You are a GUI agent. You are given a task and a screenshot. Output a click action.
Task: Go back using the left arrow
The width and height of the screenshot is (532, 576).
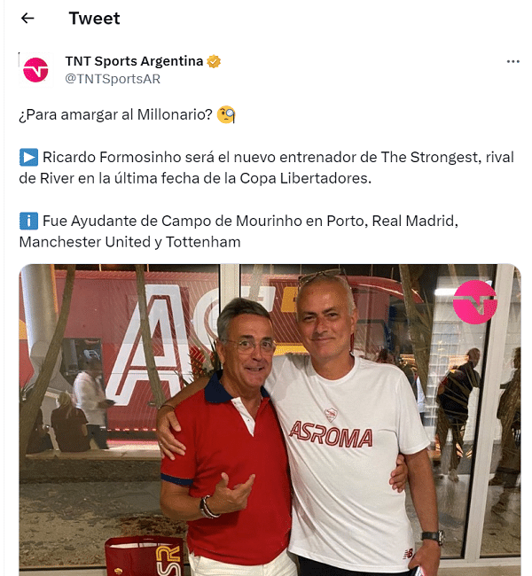(27, 18)
